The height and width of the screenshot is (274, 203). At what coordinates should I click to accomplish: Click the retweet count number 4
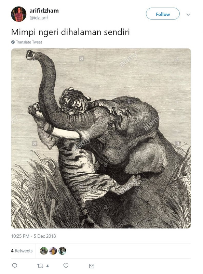pos(48,266)
